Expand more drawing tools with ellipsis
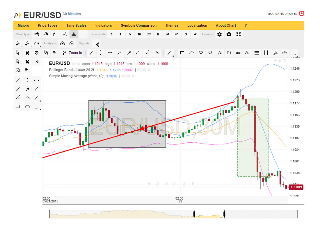This screenshot has width=320, height=232. coord(294,53)
